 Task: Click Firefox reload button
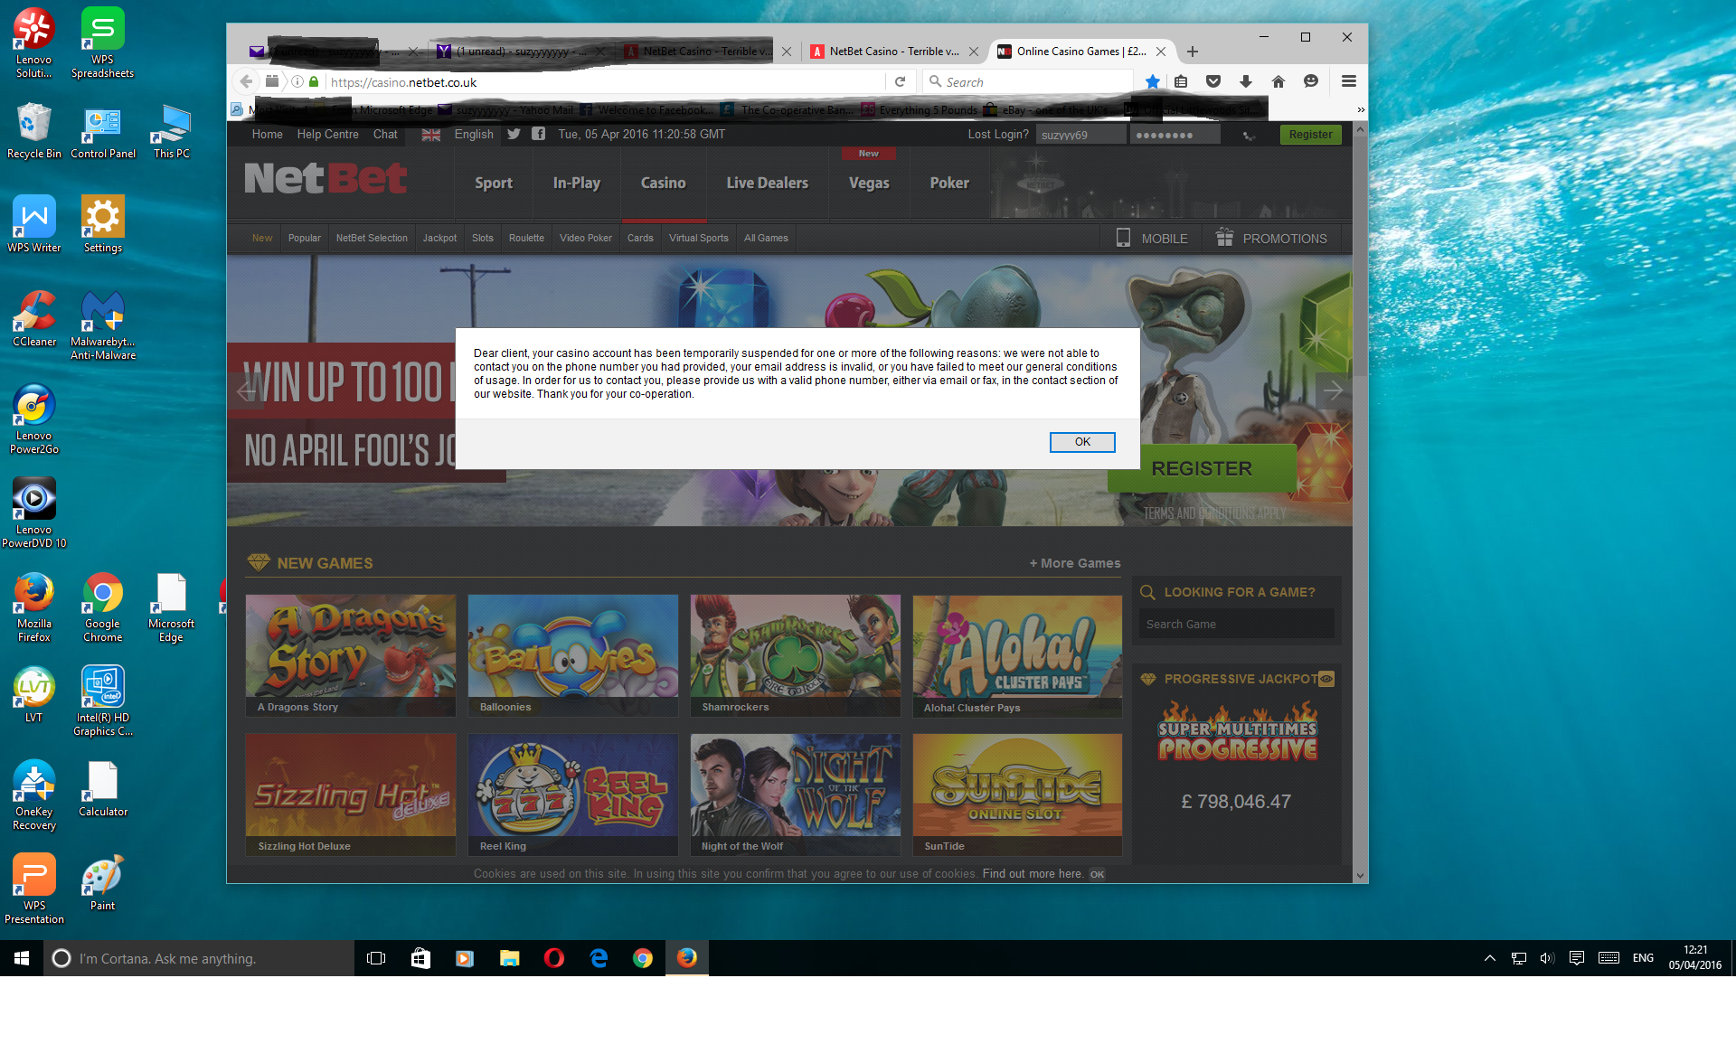point(900,81)
